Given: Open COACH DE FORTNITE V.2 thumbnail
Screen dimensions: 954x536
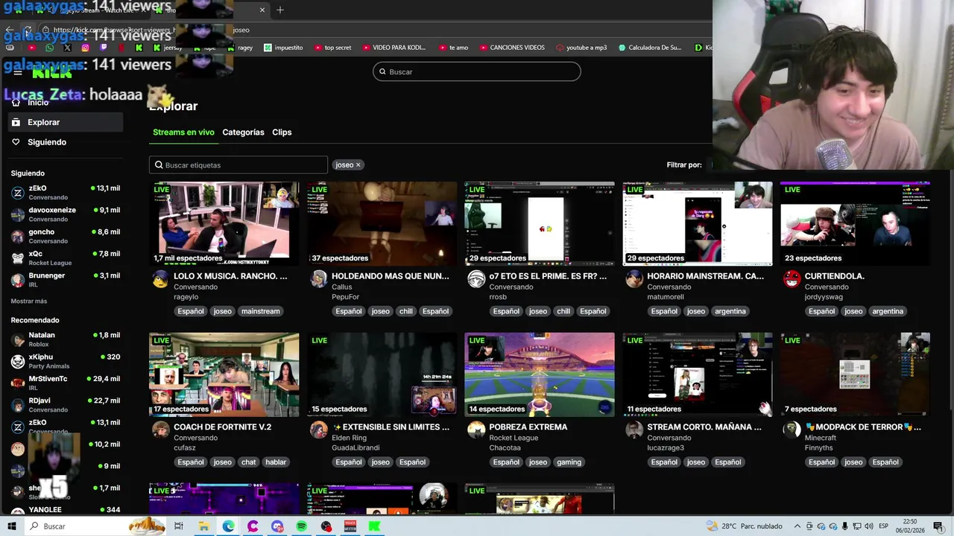Looking at the screenshot, I should 224,374.
